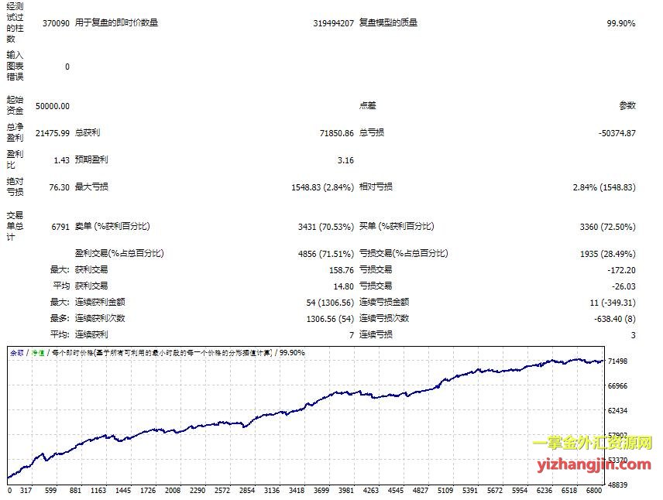Click the 相对亏损 label
Viewport: 663px width, 500px height.
coord(376,187)
